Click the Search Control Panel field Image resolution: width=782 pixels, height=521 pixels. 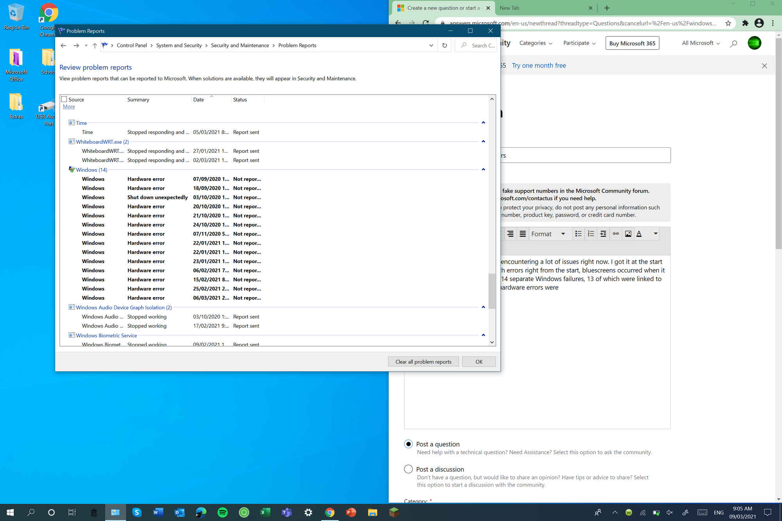[x=476, y=45]
